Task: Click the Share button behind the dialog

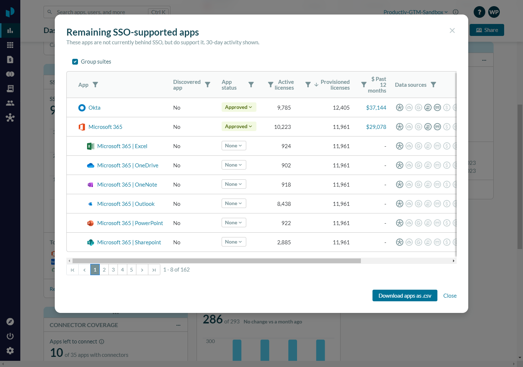Action: pos(487,30)
